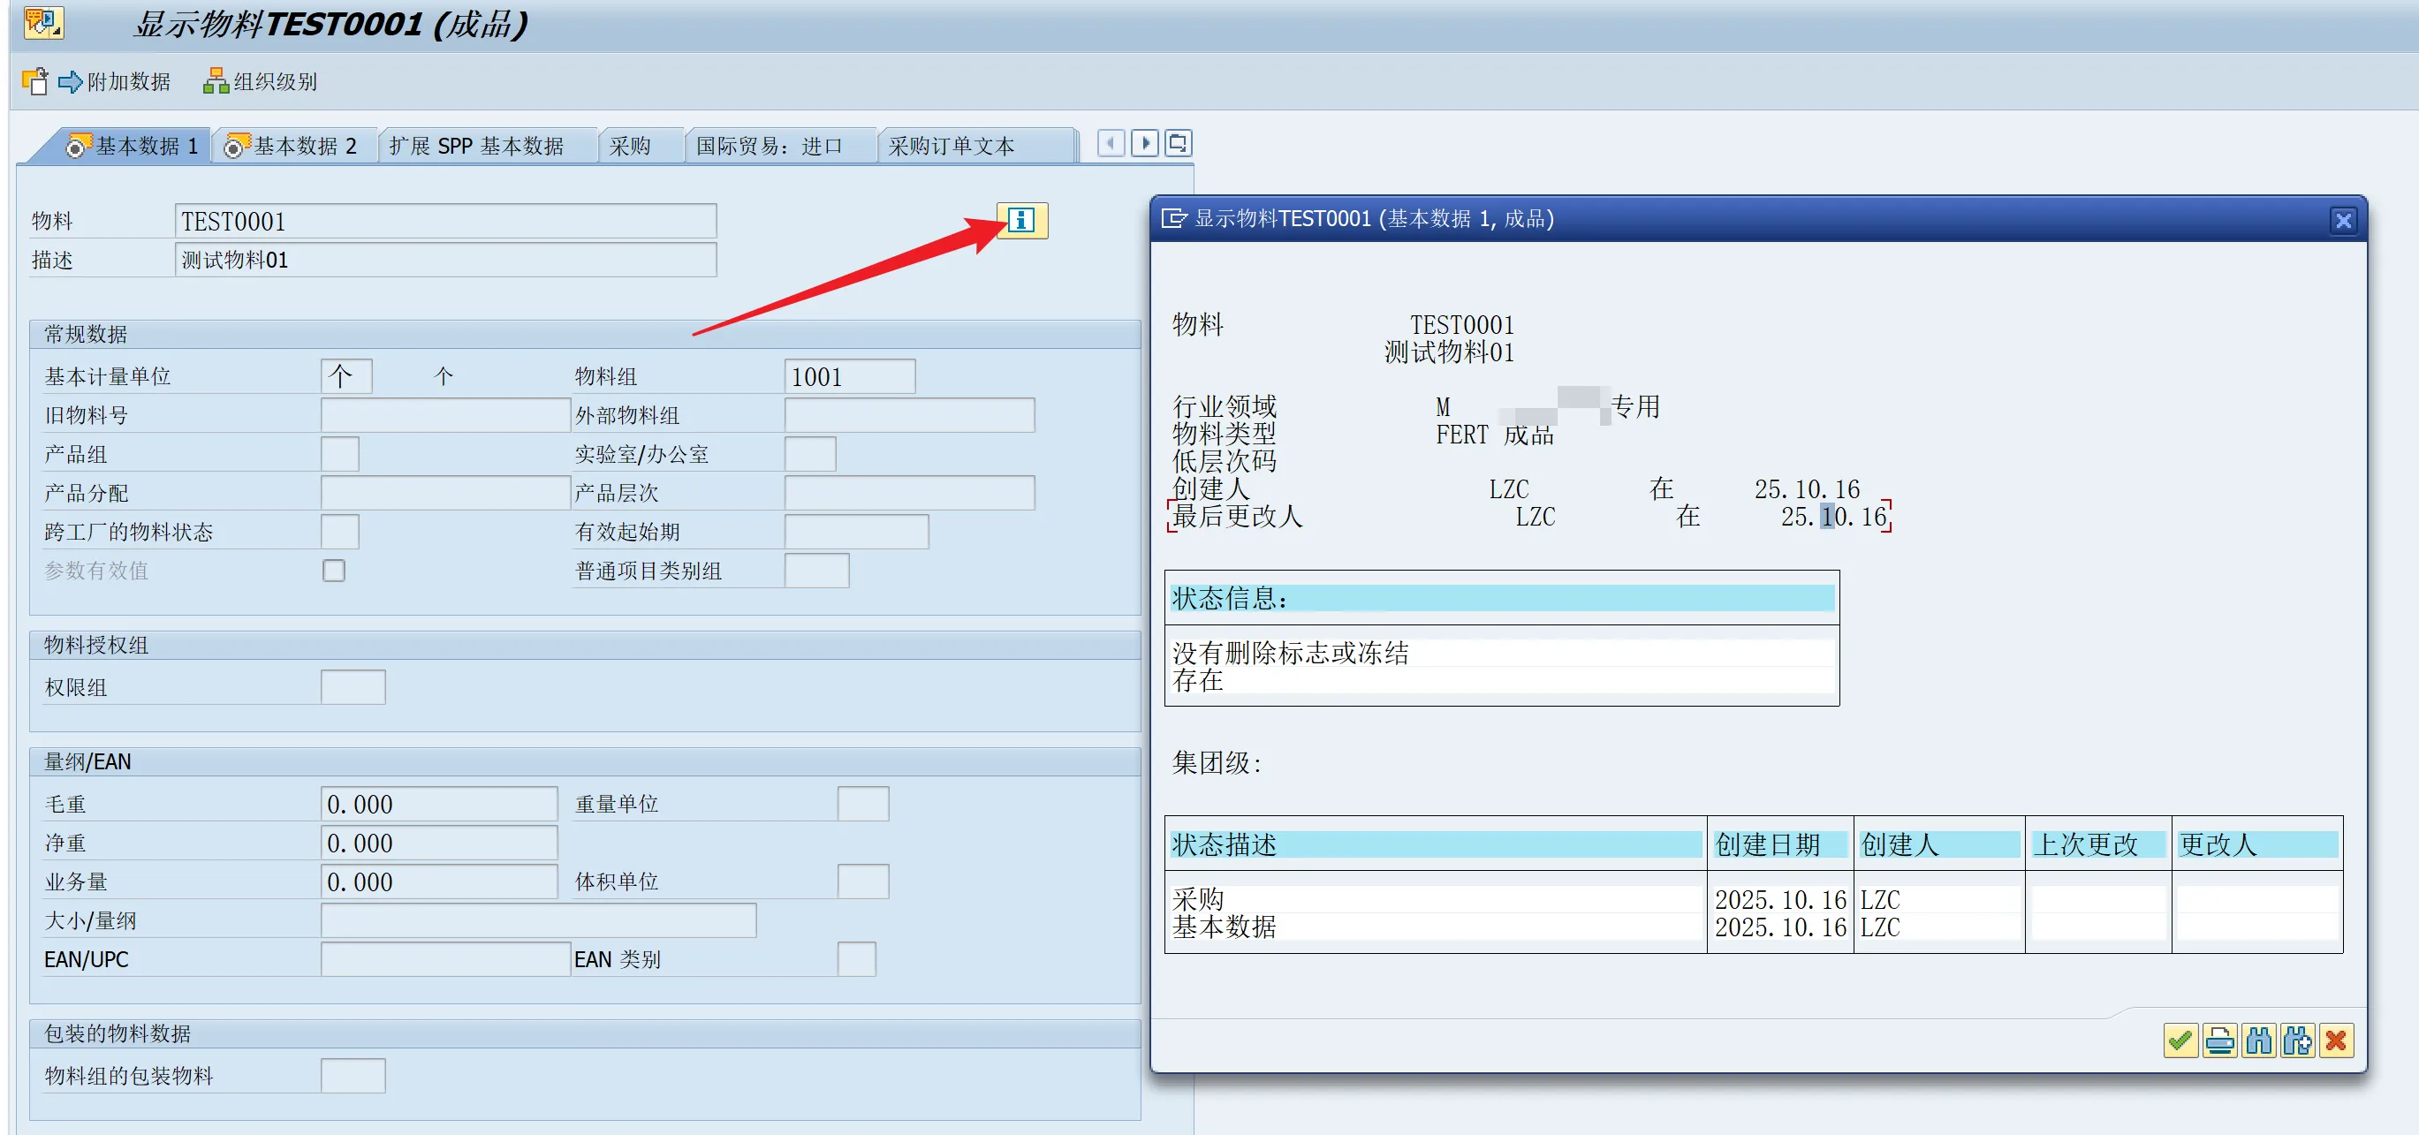Image resolution: width=2419 pixels, height=1135 pixels.
Task: Click the 毛重 value field
Action: (438, 804)
